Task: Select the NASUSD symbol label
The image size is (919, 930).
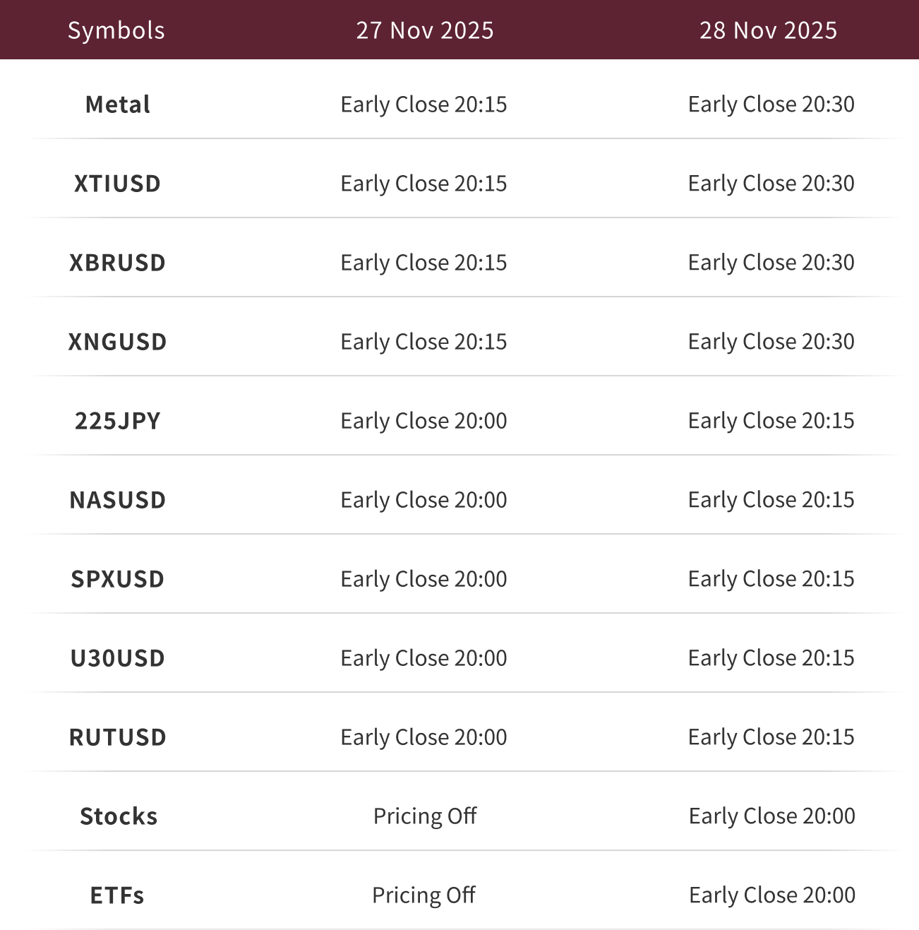Action: coord(118,500)
